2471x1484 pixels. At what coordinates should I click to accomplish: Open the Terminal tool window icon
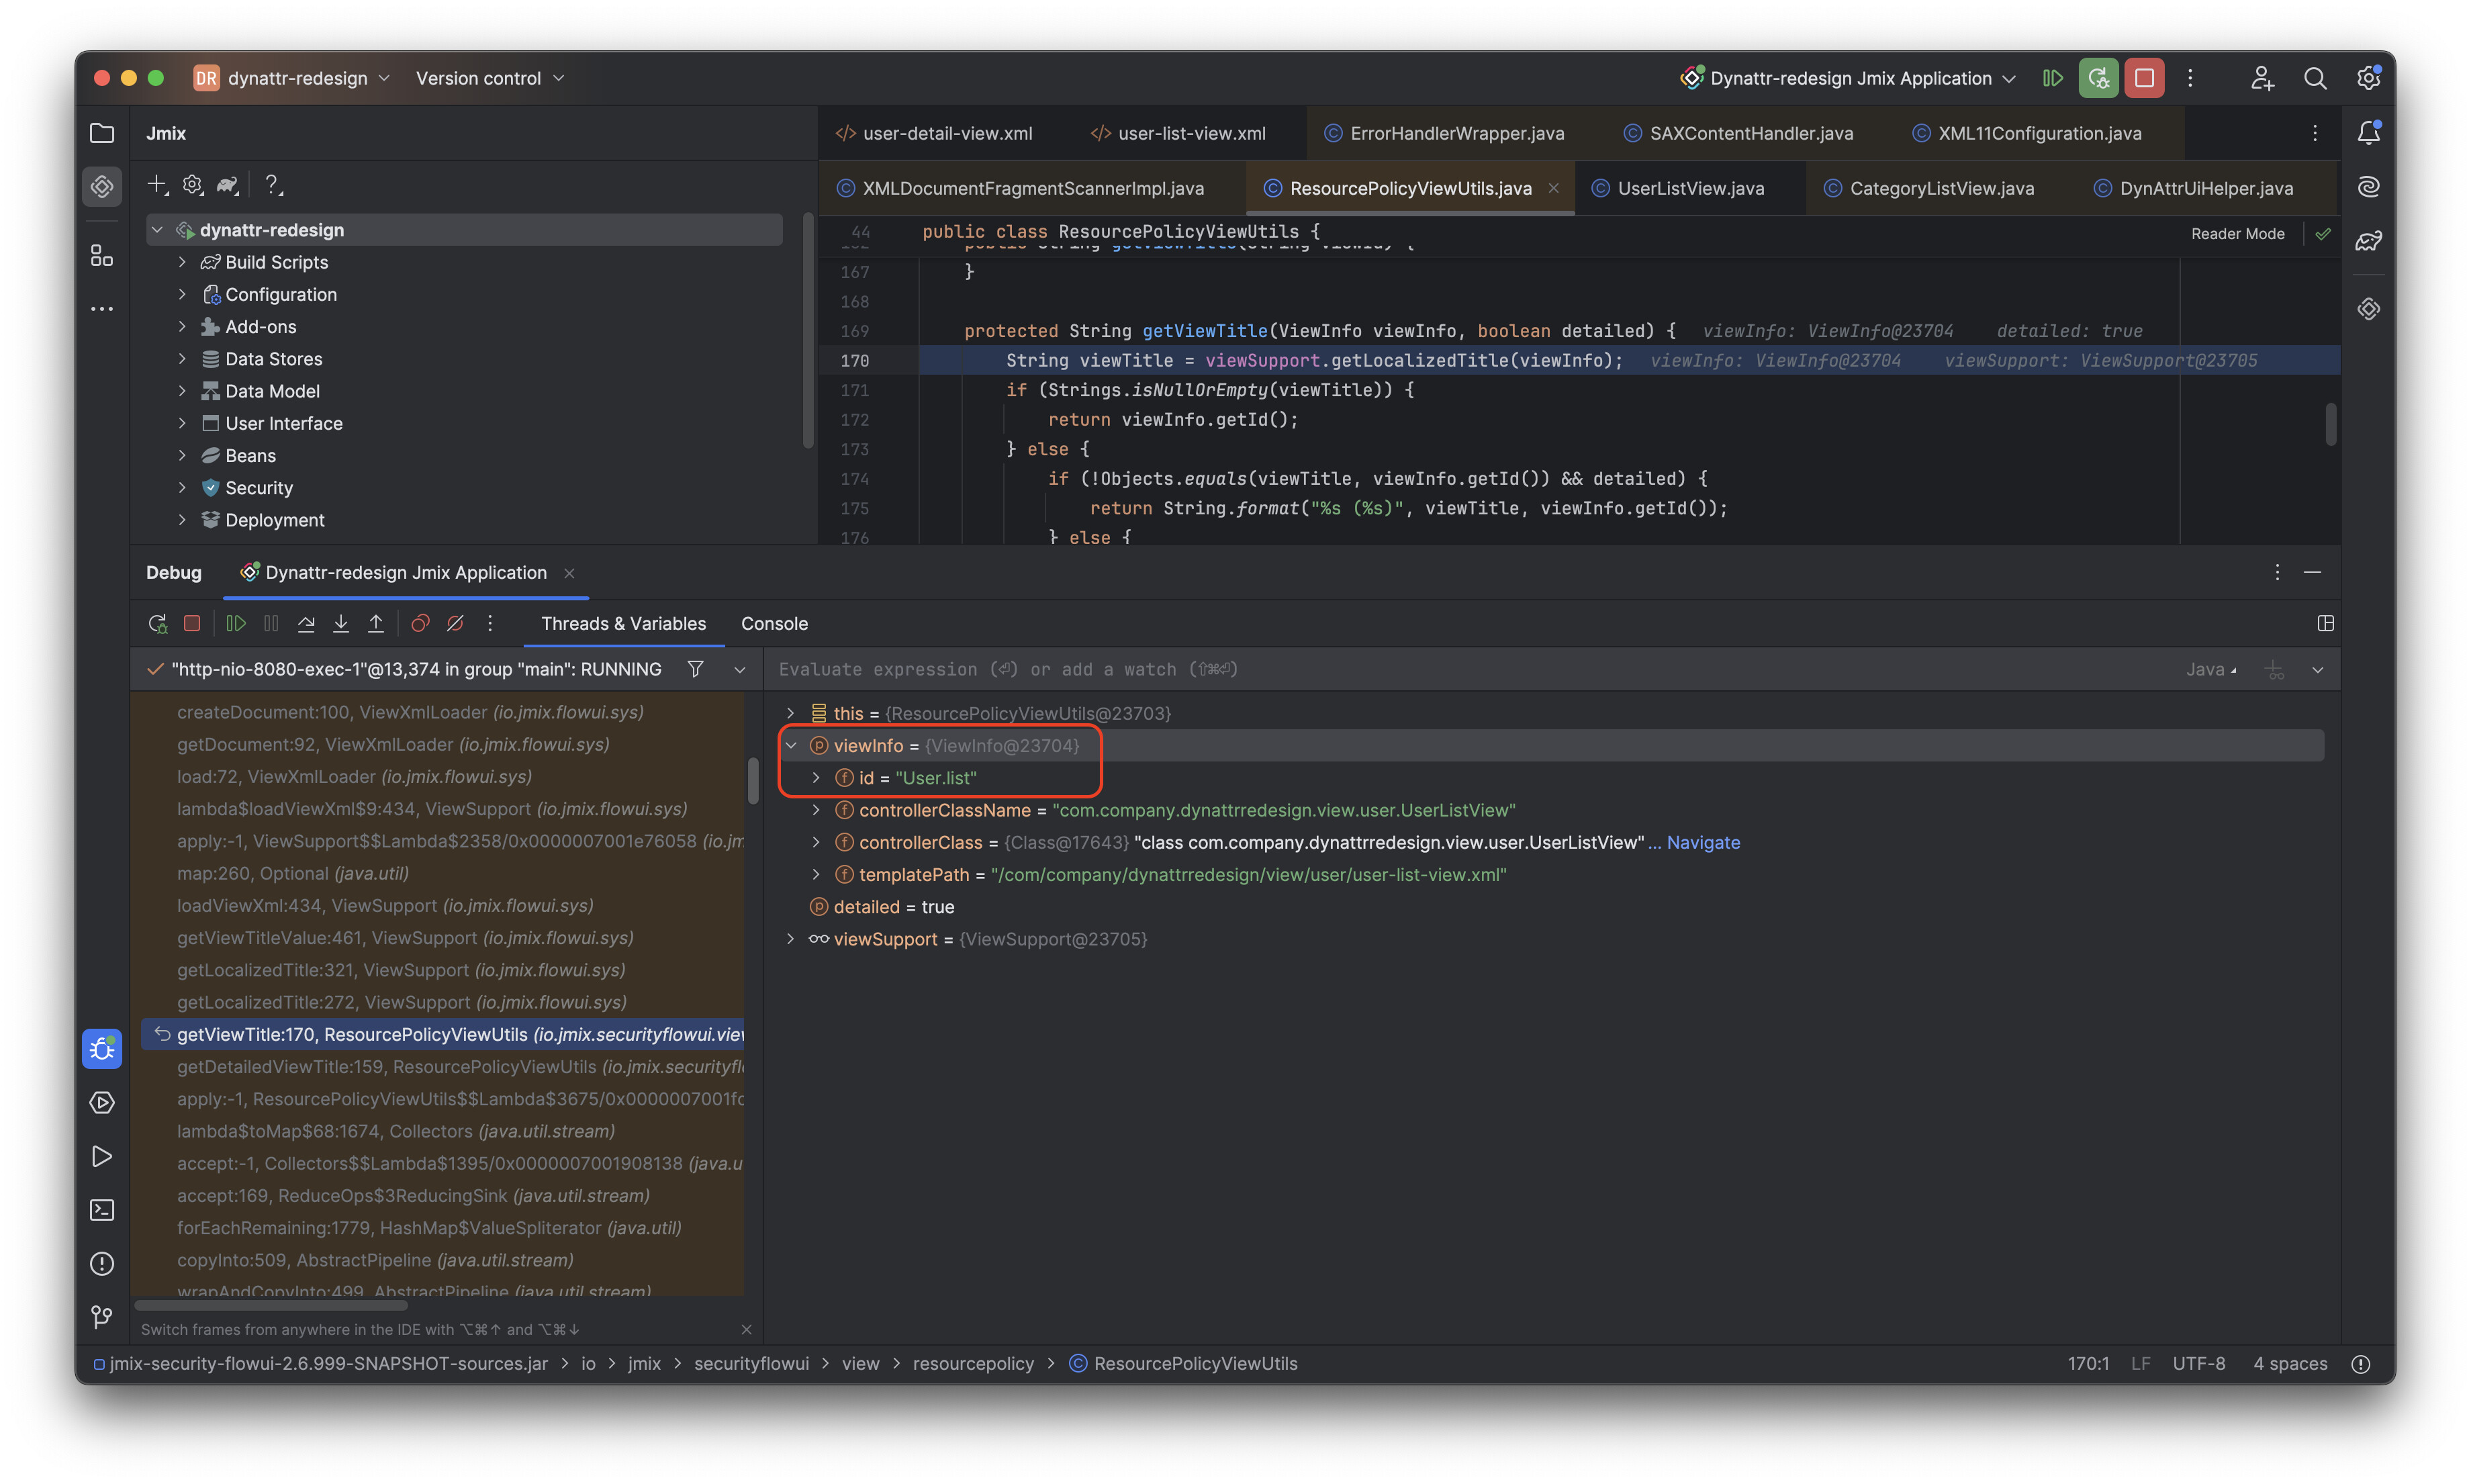click(102, 1210)
